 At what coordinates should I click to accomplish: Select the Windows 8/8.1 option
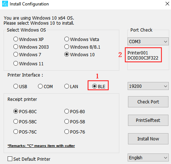(x=82, y=47)
